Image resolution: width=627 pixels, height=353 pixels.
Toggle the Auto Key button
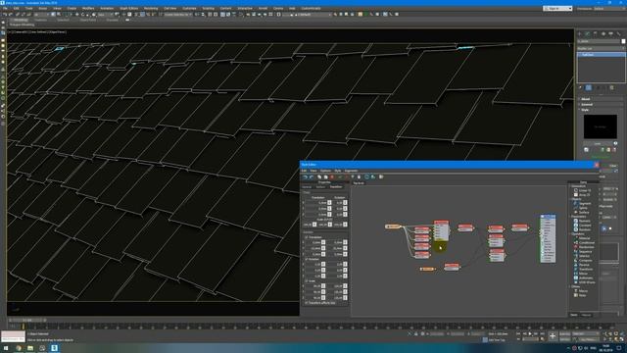click(x=564, y=333)
